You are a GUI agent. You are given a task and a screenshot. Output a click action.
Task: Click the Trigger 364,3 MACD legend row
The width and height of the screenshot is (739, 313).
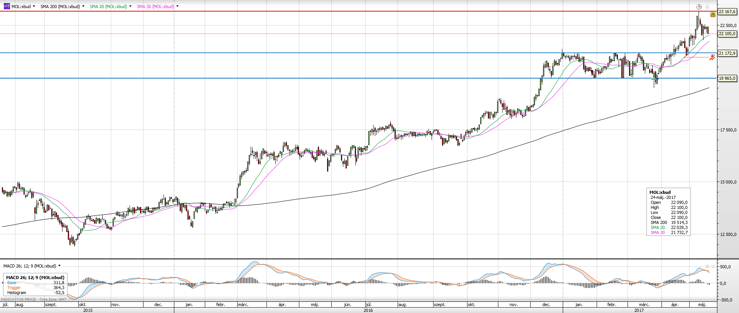pyautogui.click(x=35, y=288)
